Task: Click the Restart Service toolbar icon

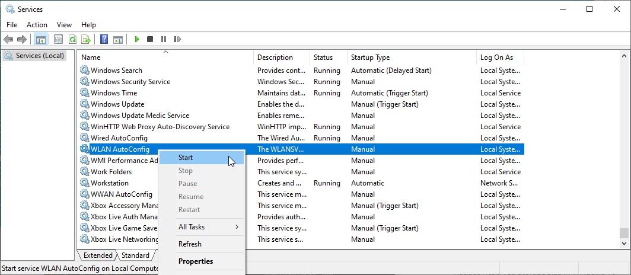Action: click(x=177, y=39)
